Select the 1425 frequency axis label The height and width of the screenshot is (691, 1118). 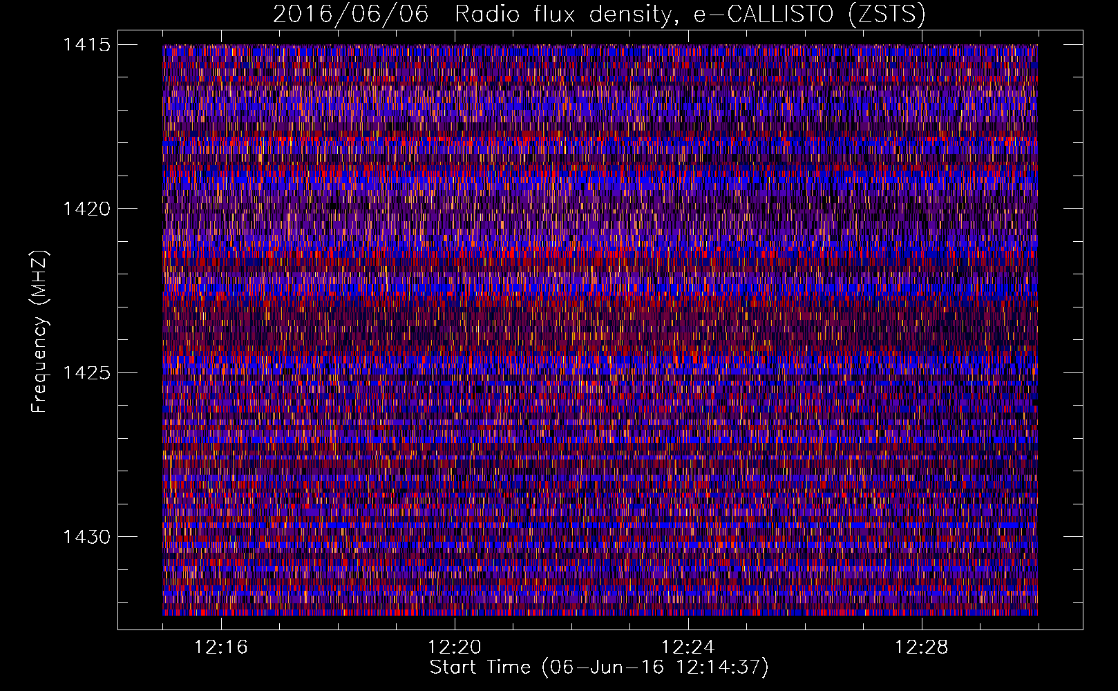coord(86,373)
